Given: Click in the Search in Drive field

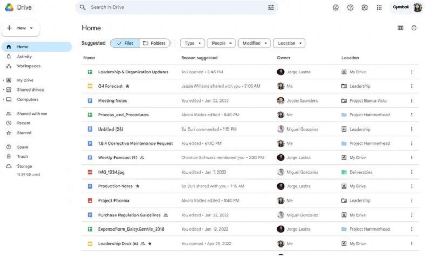Looking at the screenshot, I should pyautogui.click(x=177, y=7).
